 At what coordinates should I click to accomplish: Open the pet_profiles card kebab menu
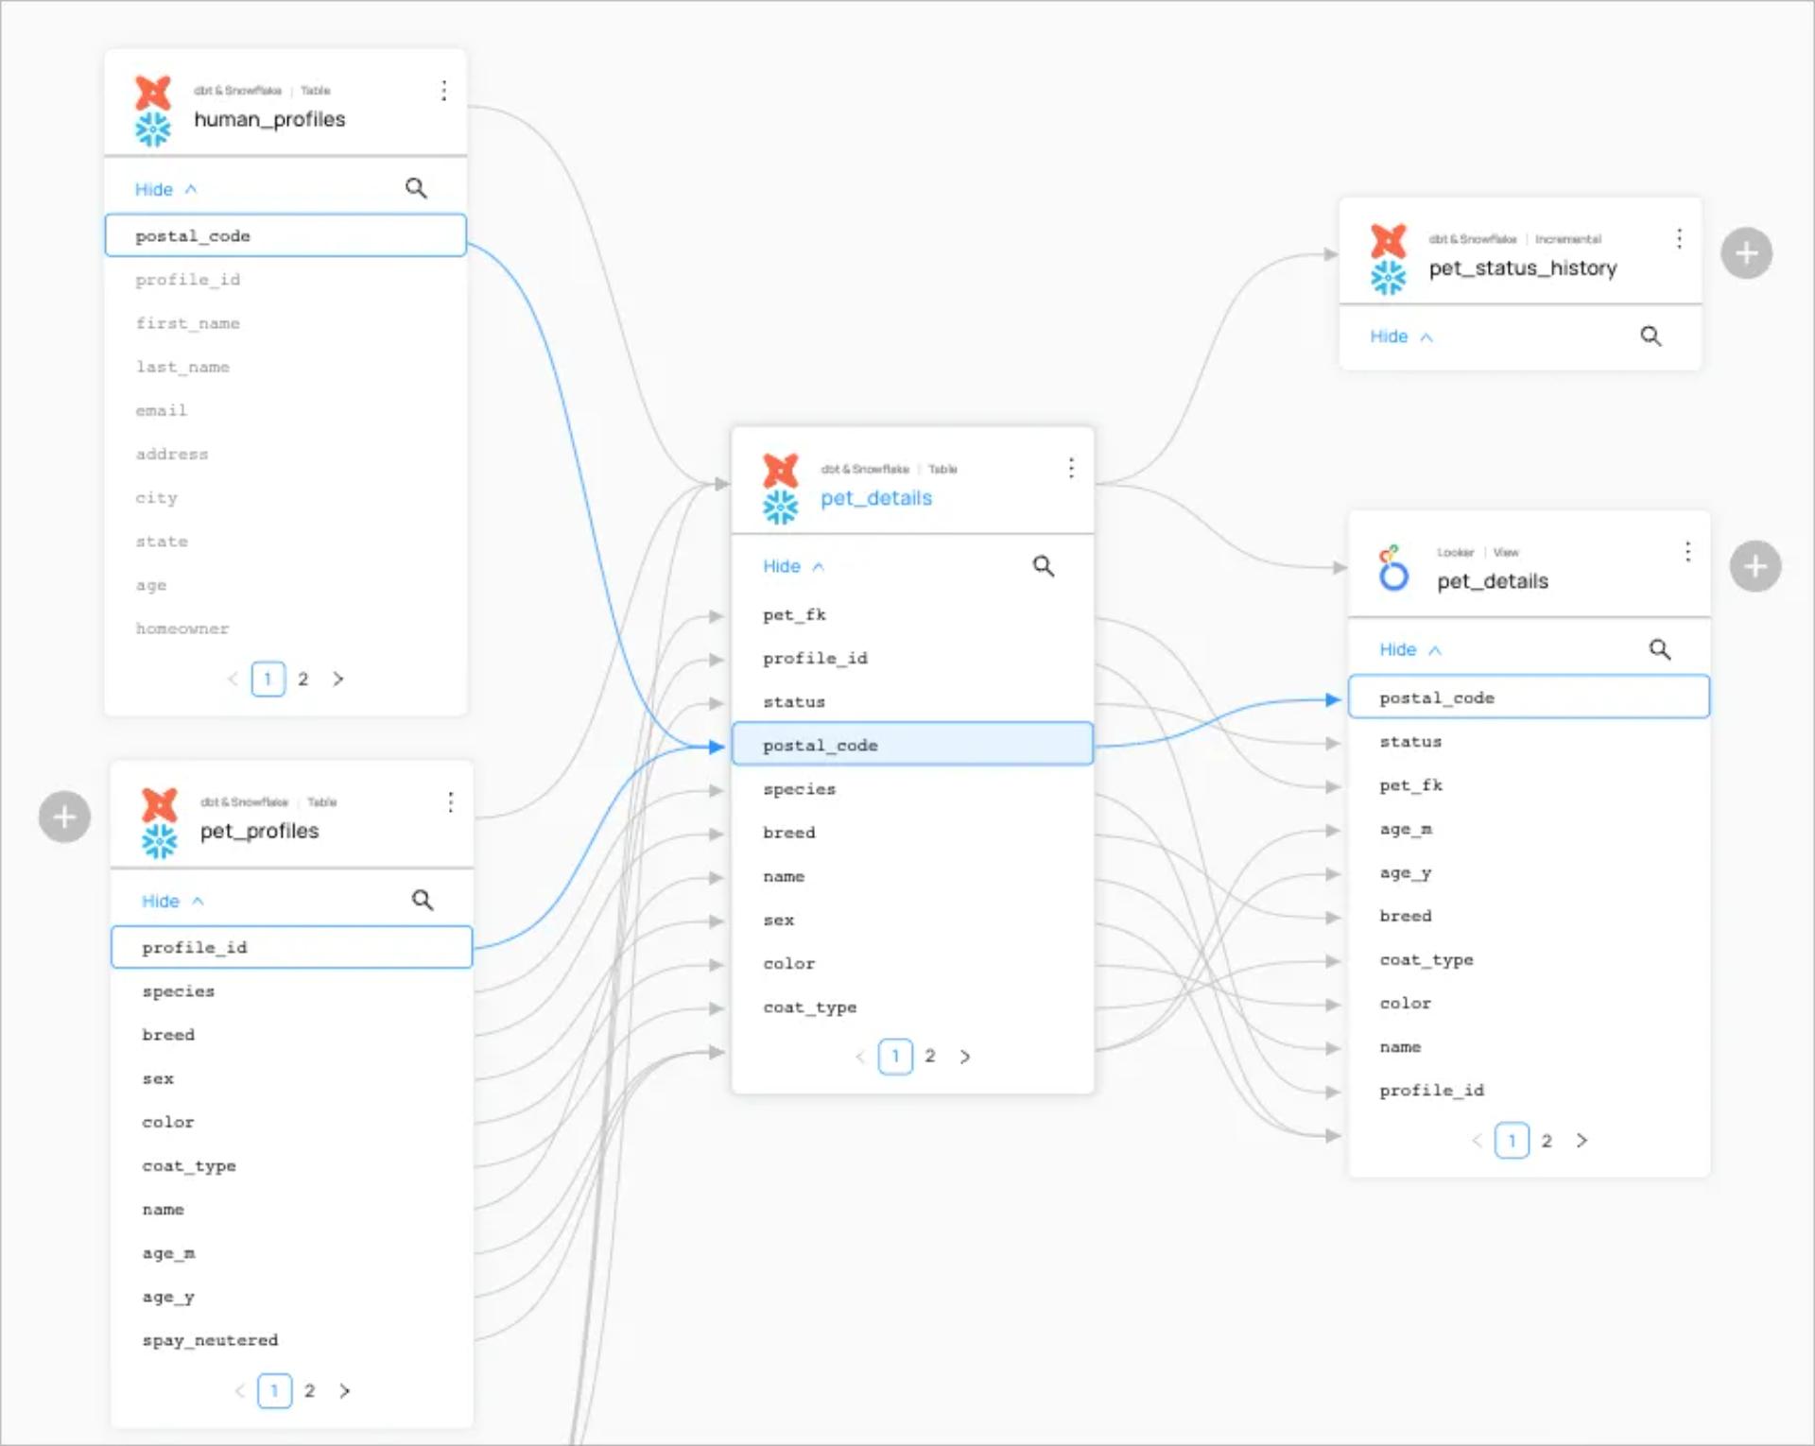pyautogui.click(x=450, y=802)
